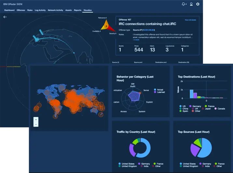233x173 pixels.
Task: Zoom in on the world map
Action: (x=36, y=119)
